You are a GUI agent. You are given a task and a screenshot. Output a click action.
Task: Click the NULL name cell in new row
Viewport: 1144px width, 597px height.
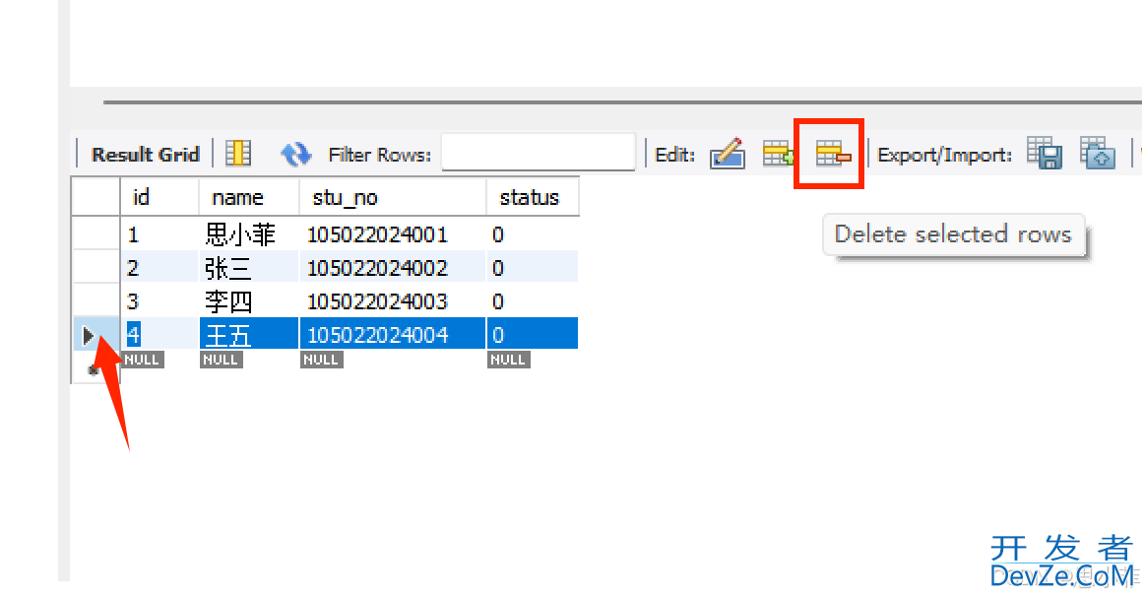[222, 360]
